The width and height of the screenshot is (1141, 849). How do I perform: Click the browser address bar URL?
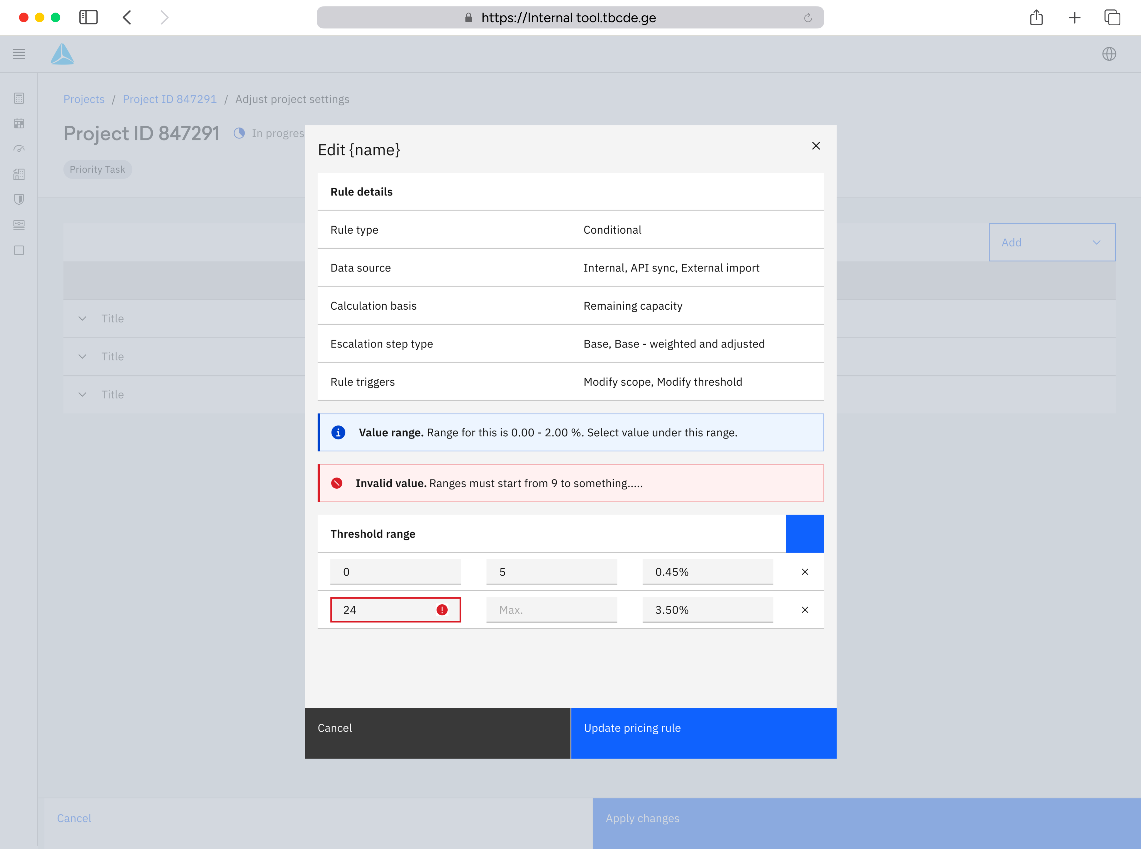tap(569, 18)
